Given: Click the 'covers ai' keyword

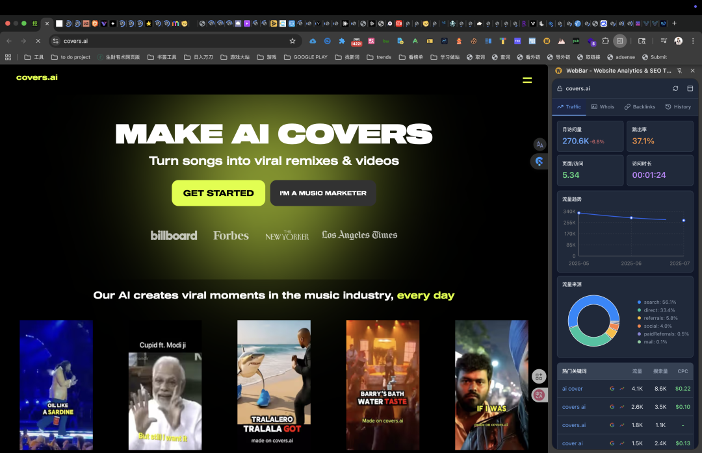Looking at the screenshot, I should (573, 407).
